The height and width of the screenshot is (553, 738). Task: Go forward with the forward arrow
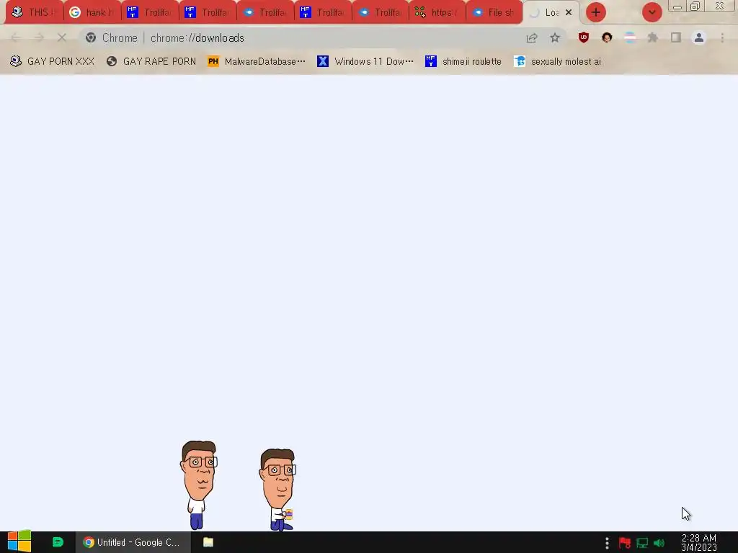pyautogui.click(x=39, y=37)
